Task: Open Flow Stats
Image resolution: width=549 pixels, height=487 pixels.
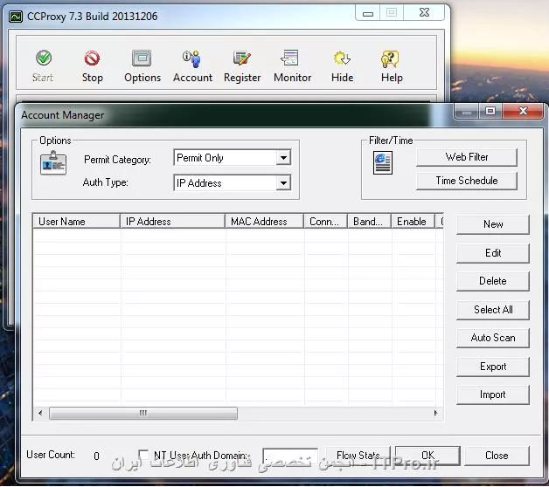Action: coord(358,456)
